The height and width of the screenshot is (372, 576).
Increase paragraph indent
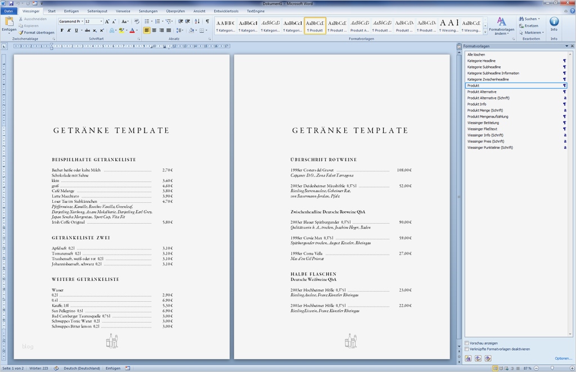coord(188,21)
